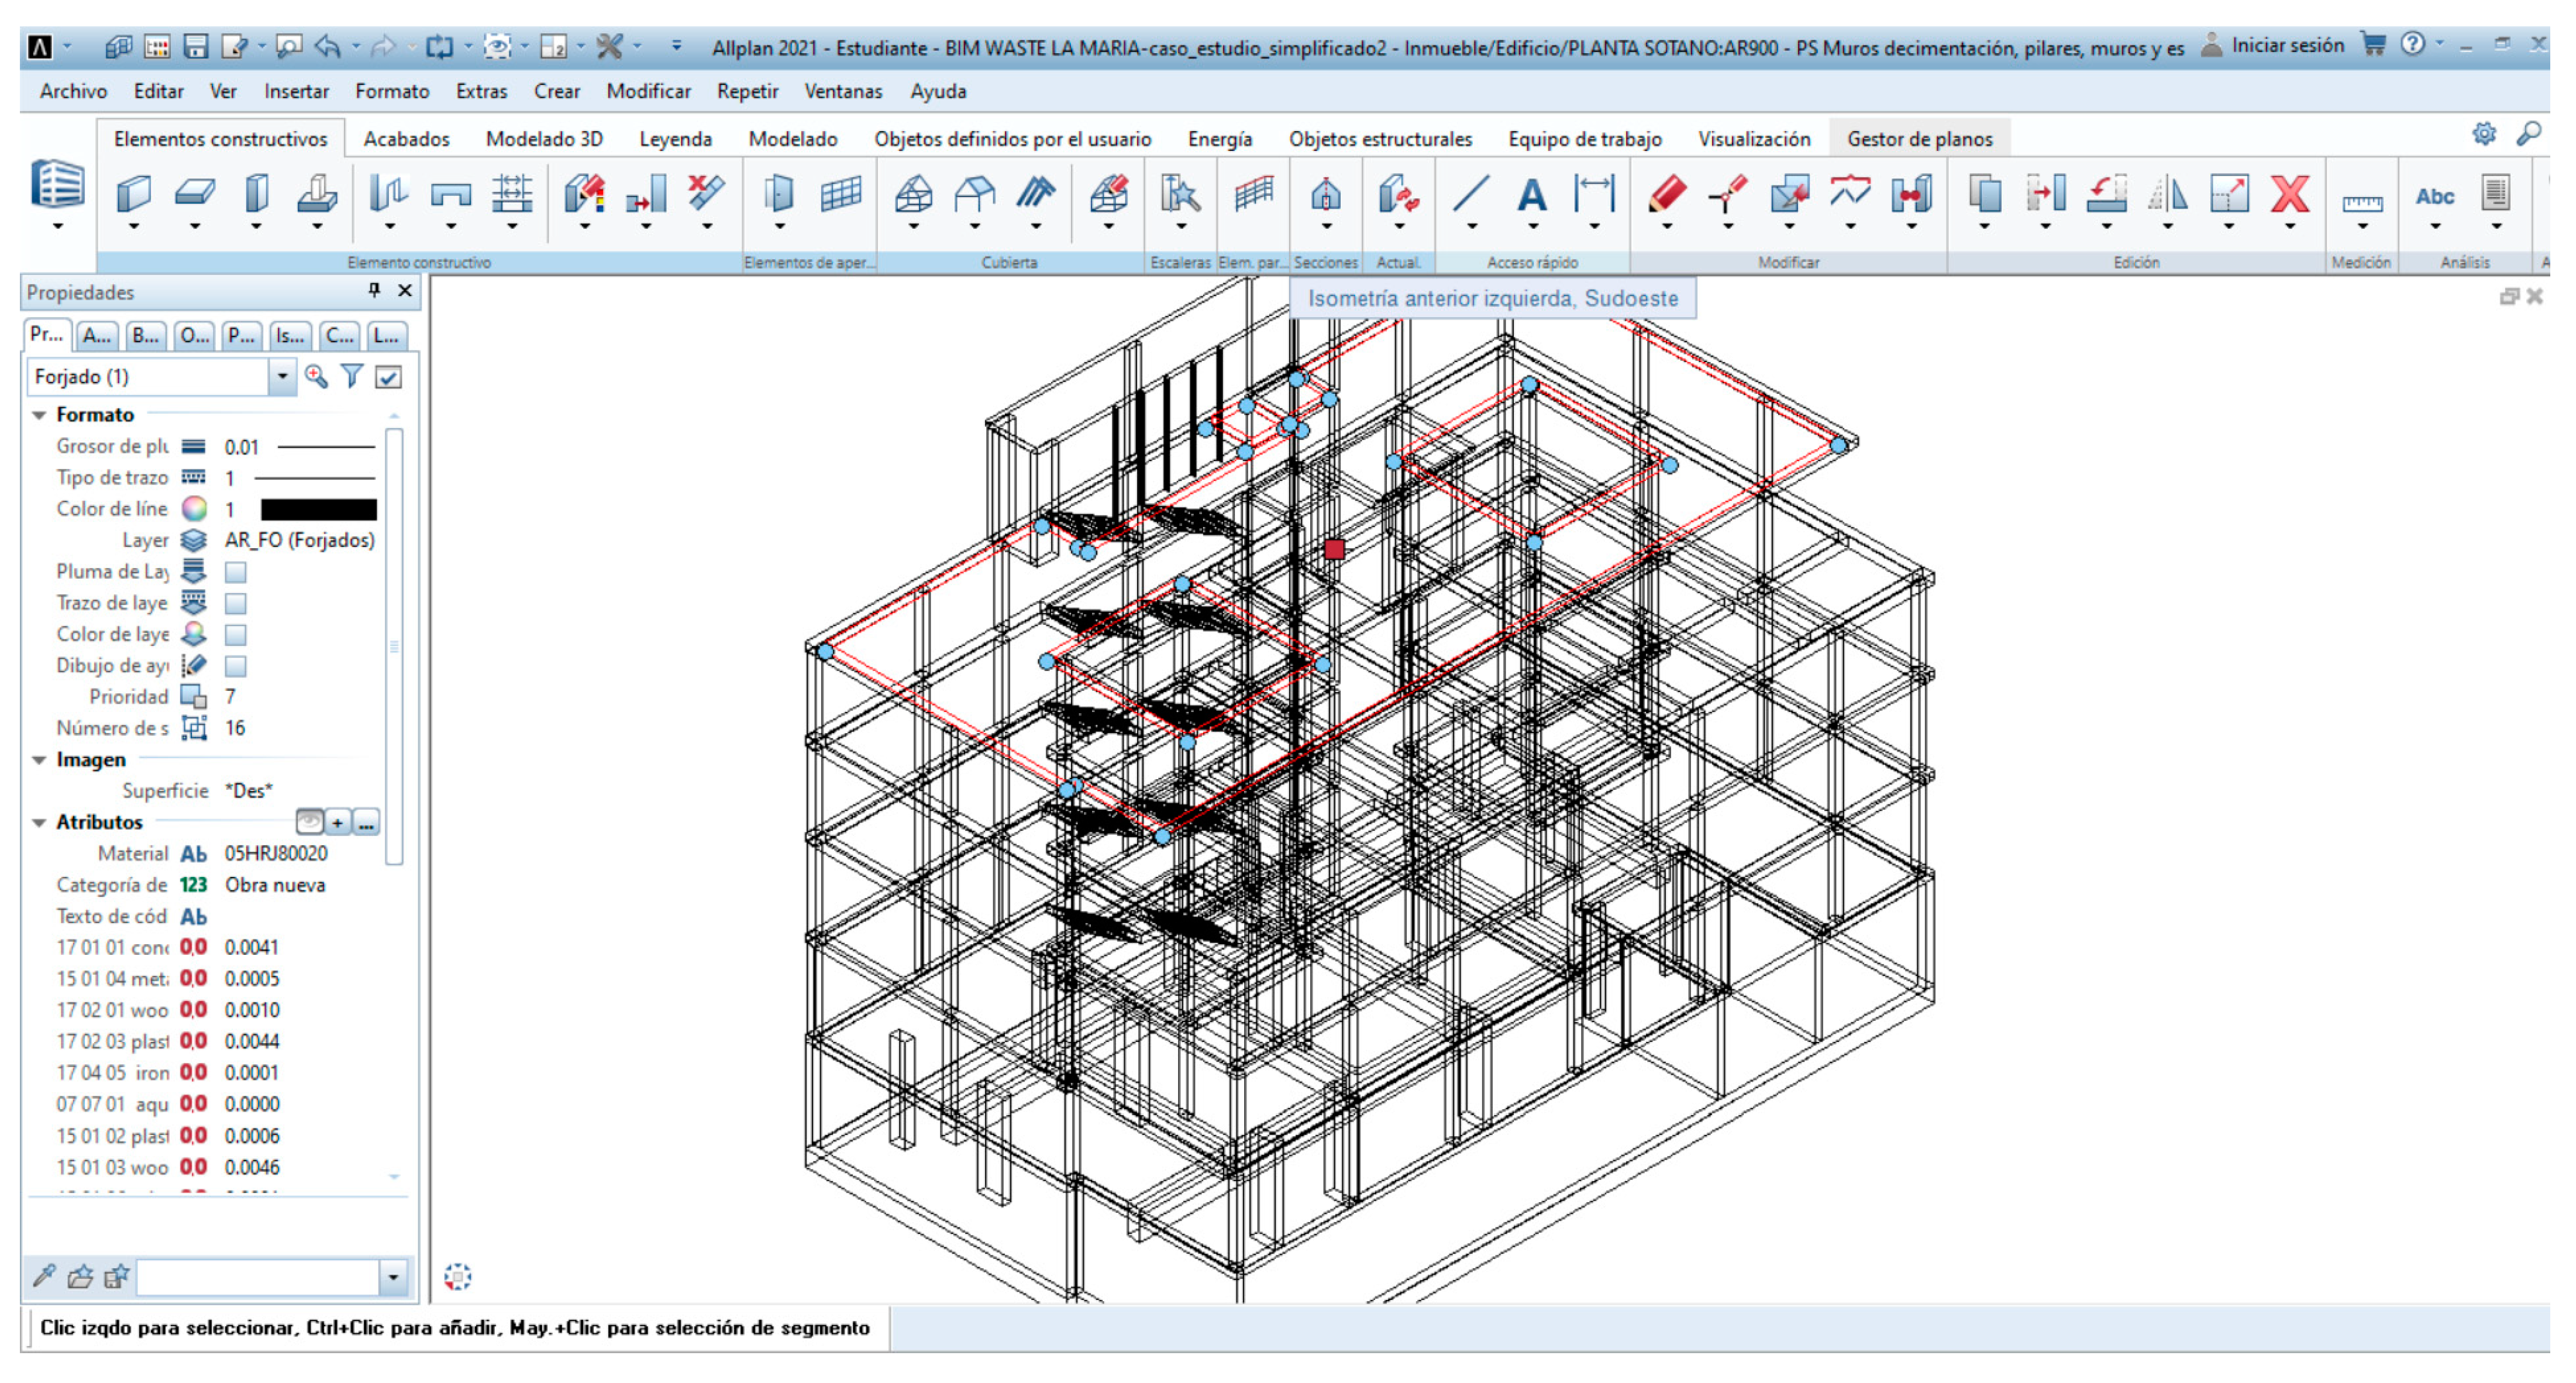The height and width of the screenshot is (1383, 2576).
Task: Click the Material value field 05HRJ80020
Action: coord(276,854)
